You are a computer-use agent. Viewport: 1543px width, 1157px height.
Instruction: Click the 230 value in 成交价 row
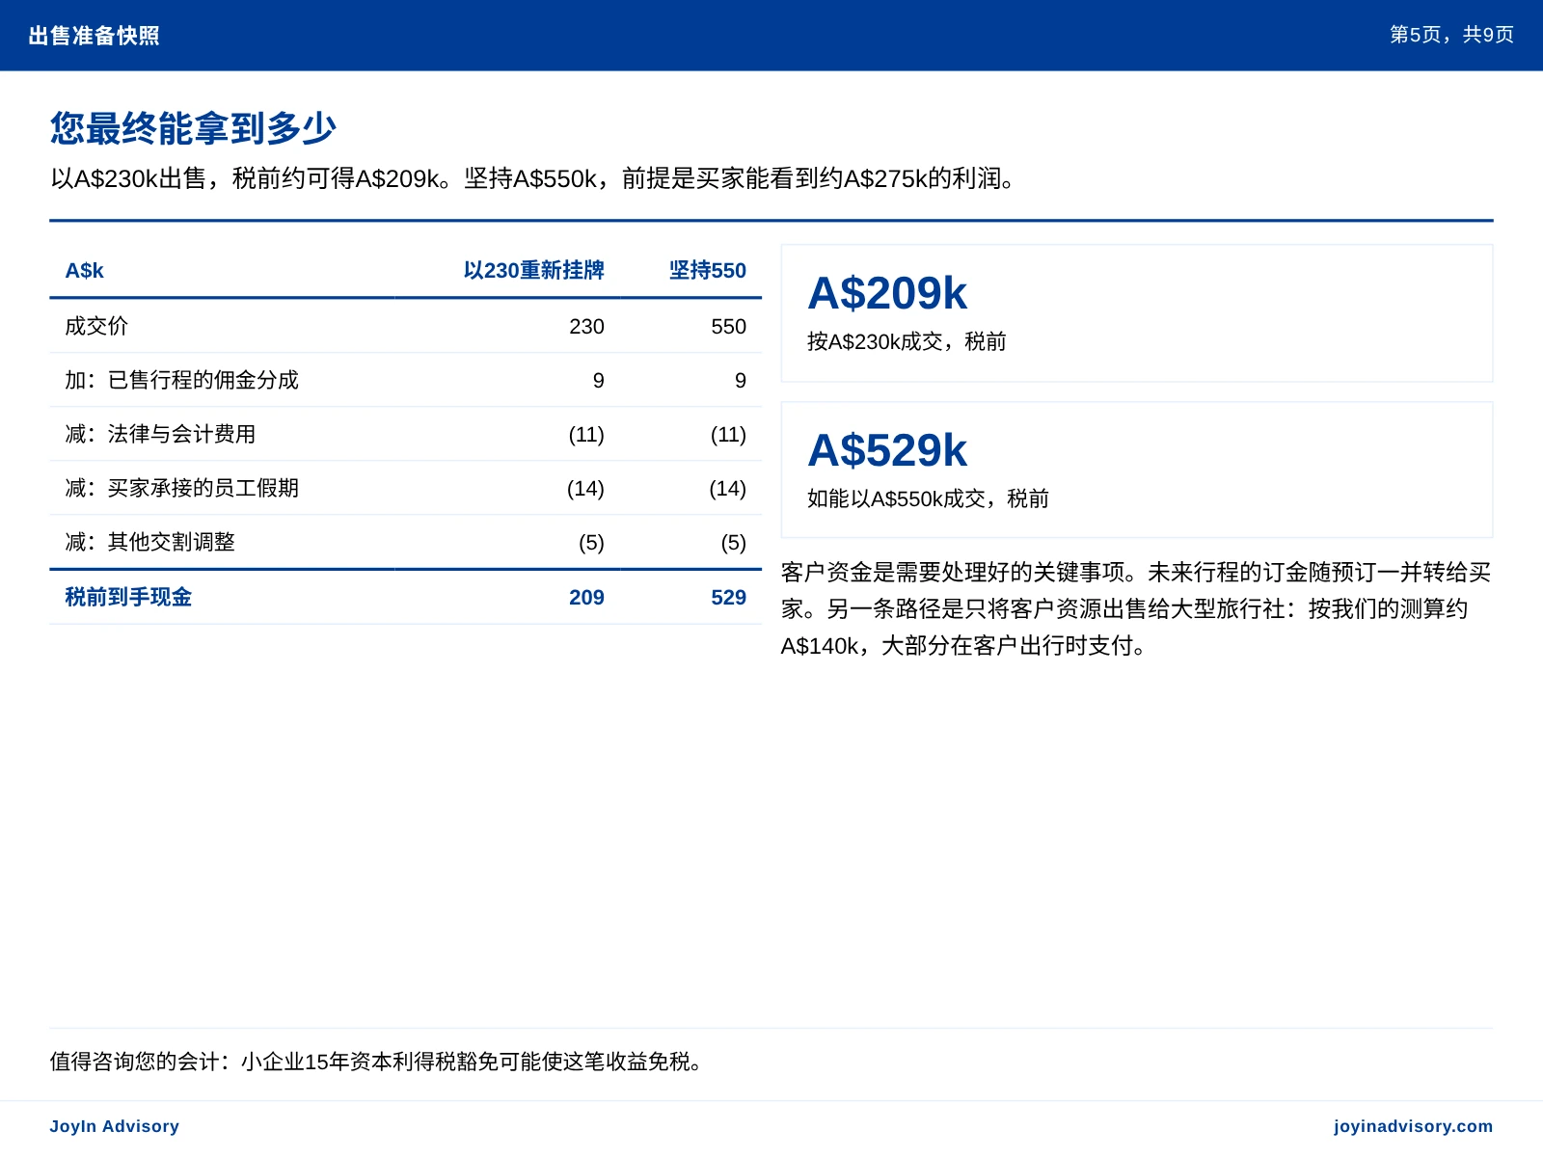586,327
